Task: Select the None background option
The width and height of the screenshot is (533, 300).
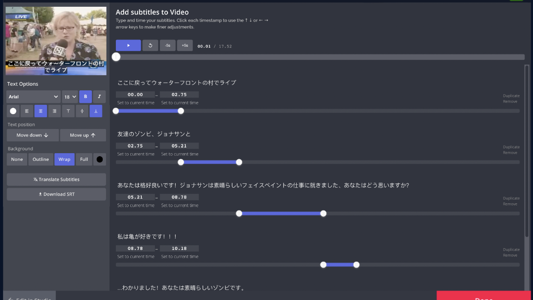Action: (x=17, y=159)
